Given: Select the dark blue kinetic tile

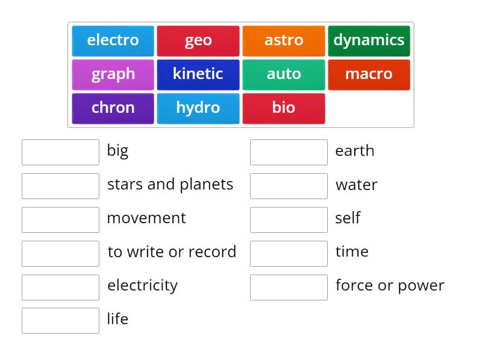Looking at the screenshot, I should [198, 75].
